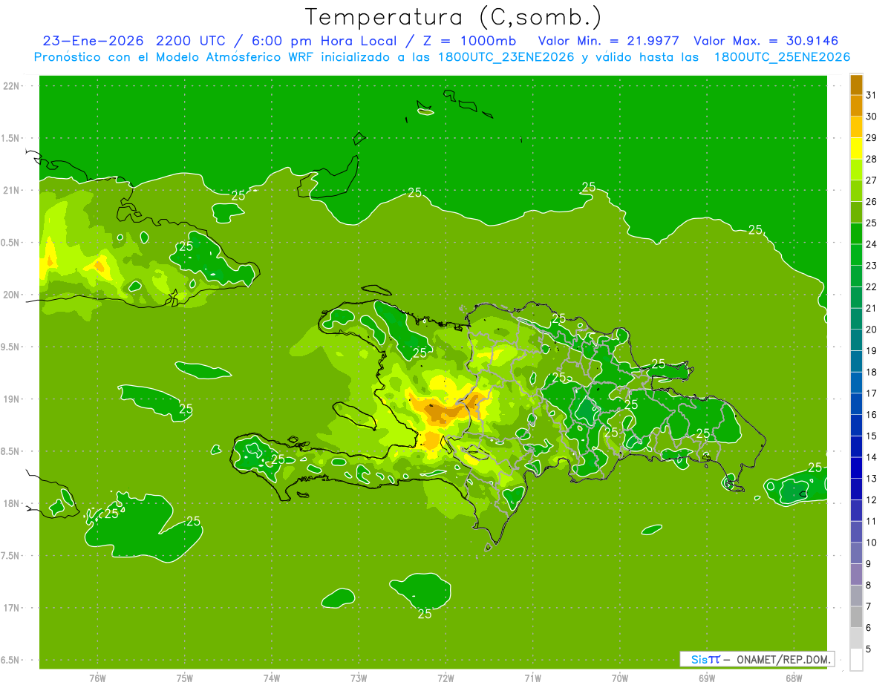
Task: Pick the legend swatch between 19 and 20
Action: (856, 340)
